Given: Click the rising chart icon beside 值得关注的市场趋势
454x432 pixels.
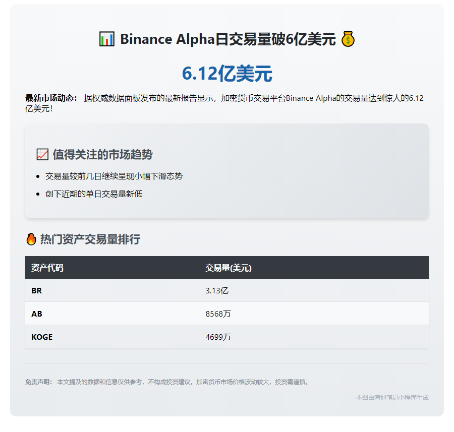Looking at the screenshot, I should tap(42, 154).
